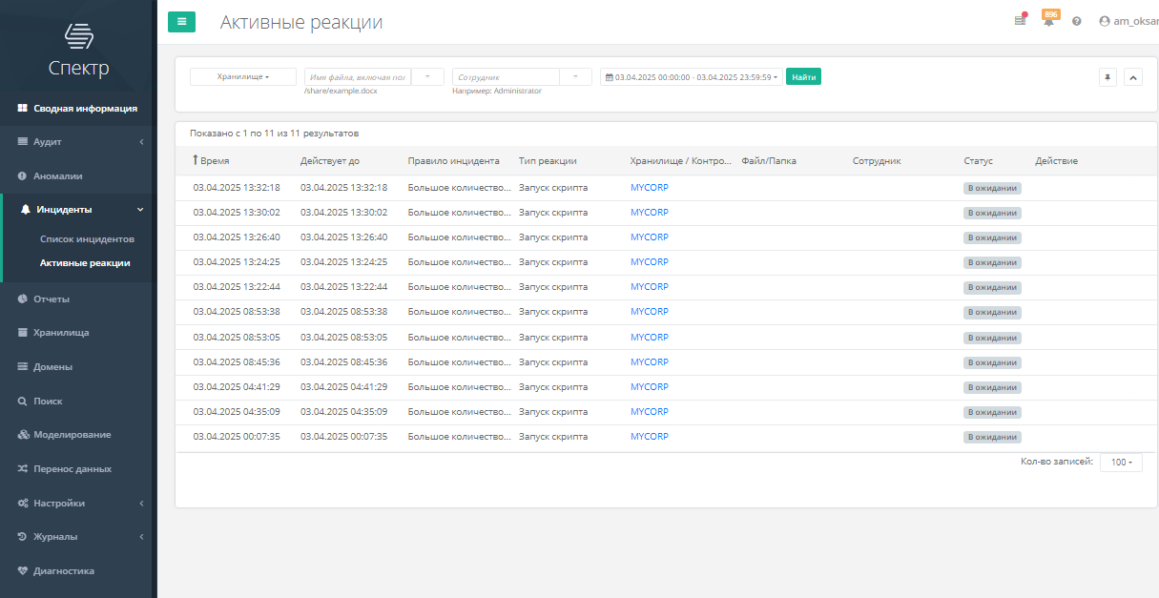Expand the Аудит sidebar menu
The width and height of the screenshot is (1159, 598).
[77, 141]
